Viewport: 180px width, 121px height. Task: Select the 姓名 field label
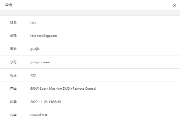click(x=14, y=22)
